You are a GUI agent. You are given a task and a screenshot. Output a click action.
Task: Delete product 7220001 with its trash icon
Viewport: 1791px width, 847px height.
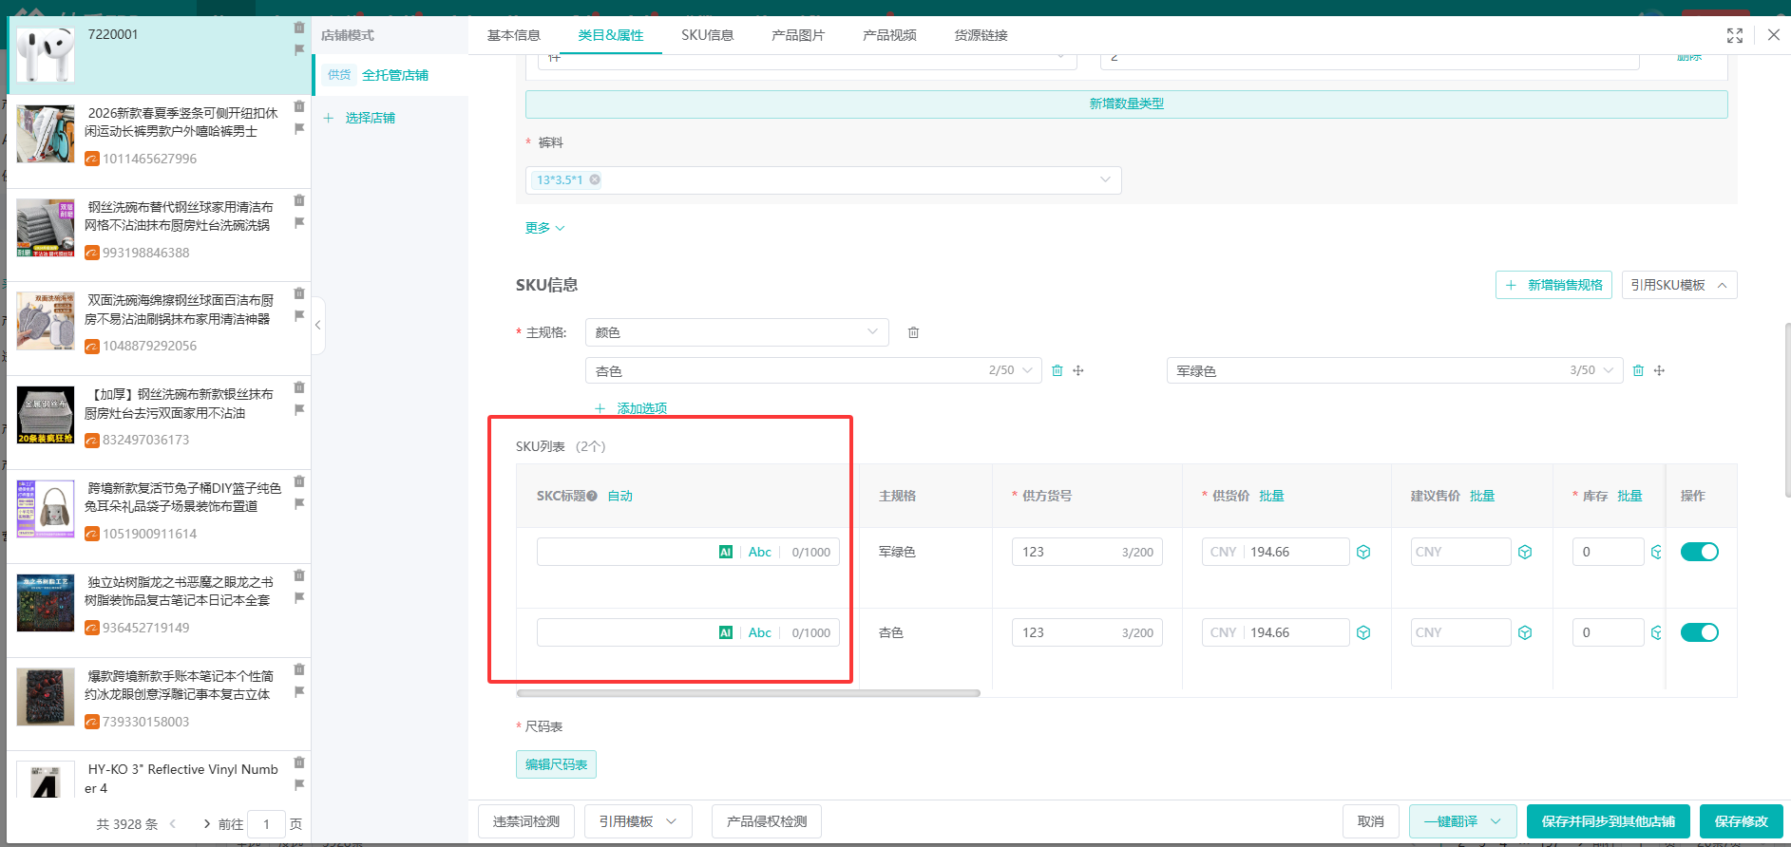pos(299,28)
